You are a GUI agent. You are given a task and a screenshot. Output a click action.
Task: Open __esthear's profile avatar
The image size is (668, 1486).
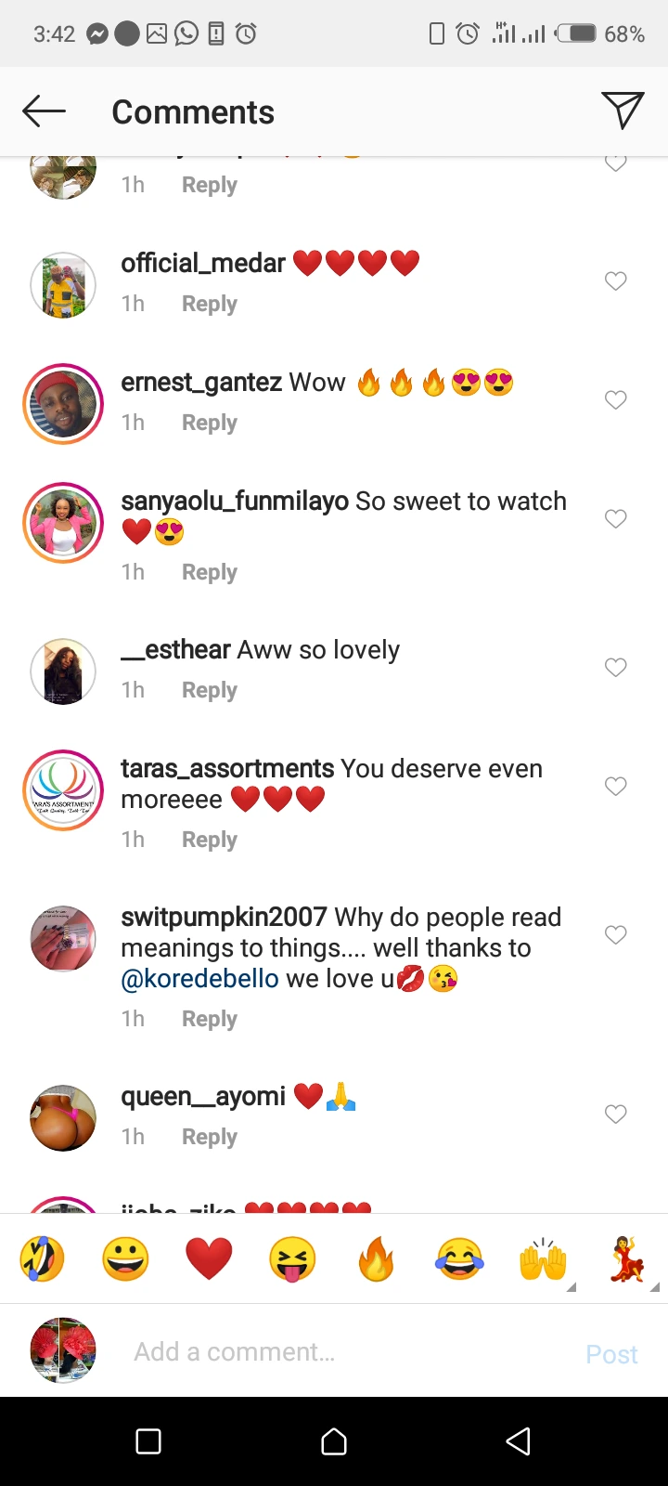[x=63, y=671]
